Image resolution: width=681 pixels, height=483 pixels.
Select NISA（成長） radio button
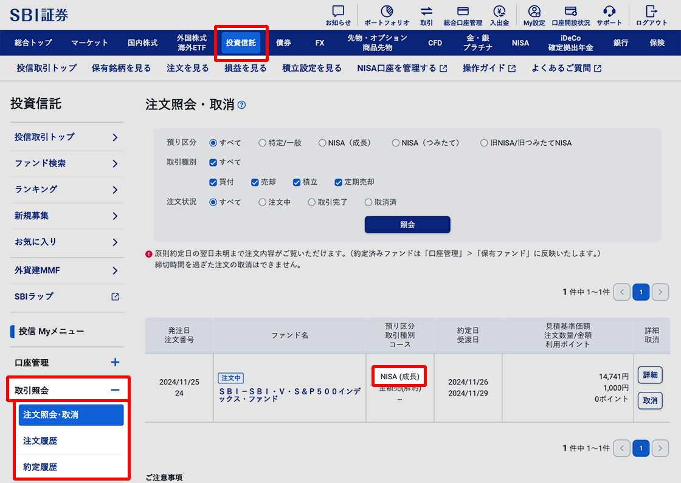point(322,143)
